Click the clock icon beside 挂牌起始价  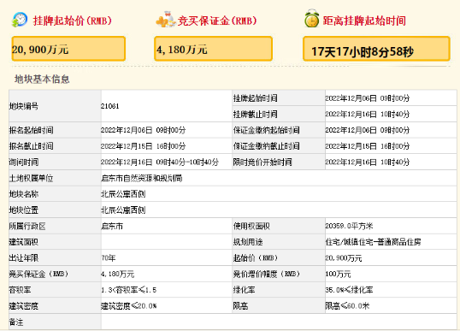20,20
